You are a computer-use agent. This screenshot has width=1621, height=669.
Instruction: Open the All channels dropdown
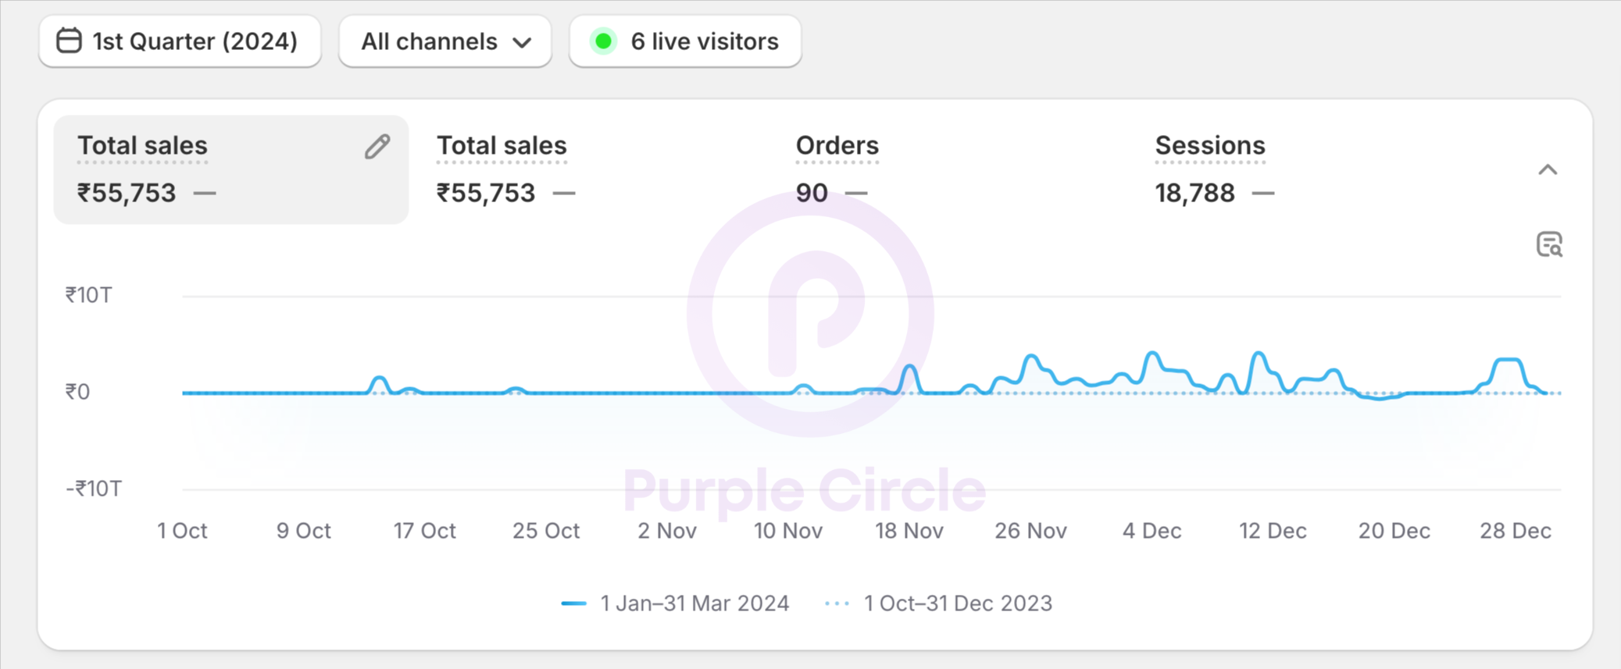(x=445, y=41)
